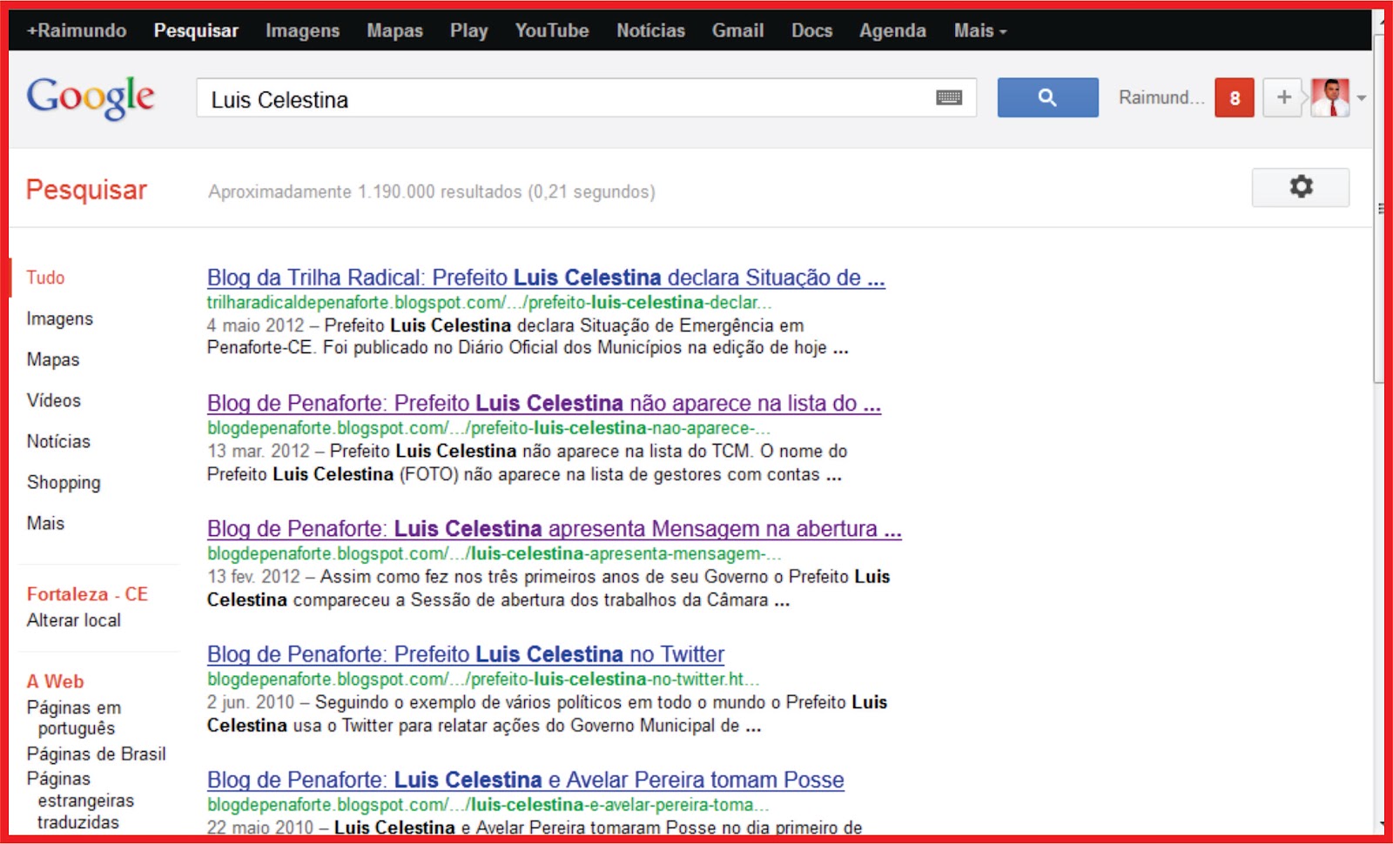Click the scrollbar down arrow at bottom right
Viewport: 1393px width, 844px height.
point(1380,825)
